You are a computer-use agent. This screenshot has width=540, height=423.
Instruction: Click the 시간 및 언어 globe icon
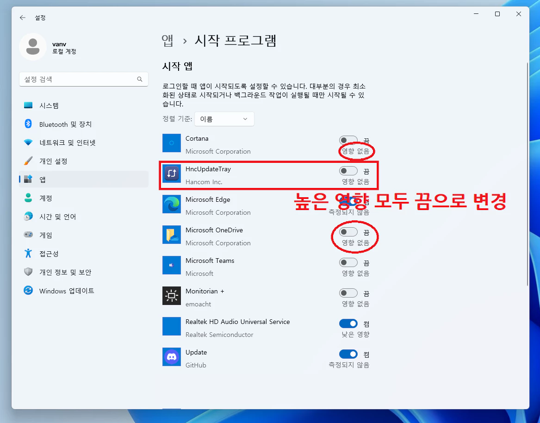28,216
